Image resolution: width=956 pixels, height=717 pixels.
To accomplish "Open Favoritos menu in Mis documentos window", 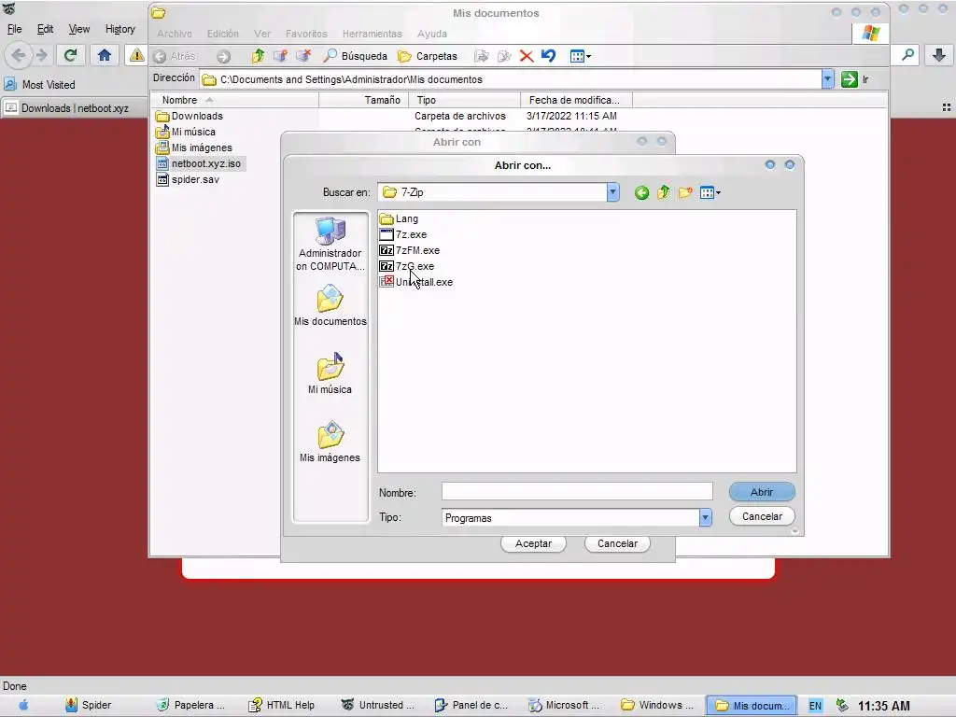I will coord(306,34).
